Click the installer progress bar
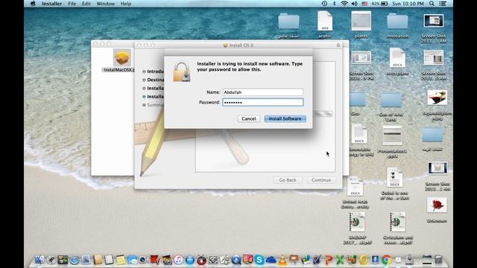The height and width of the screenshot is (268, 477). pos(323,114)
